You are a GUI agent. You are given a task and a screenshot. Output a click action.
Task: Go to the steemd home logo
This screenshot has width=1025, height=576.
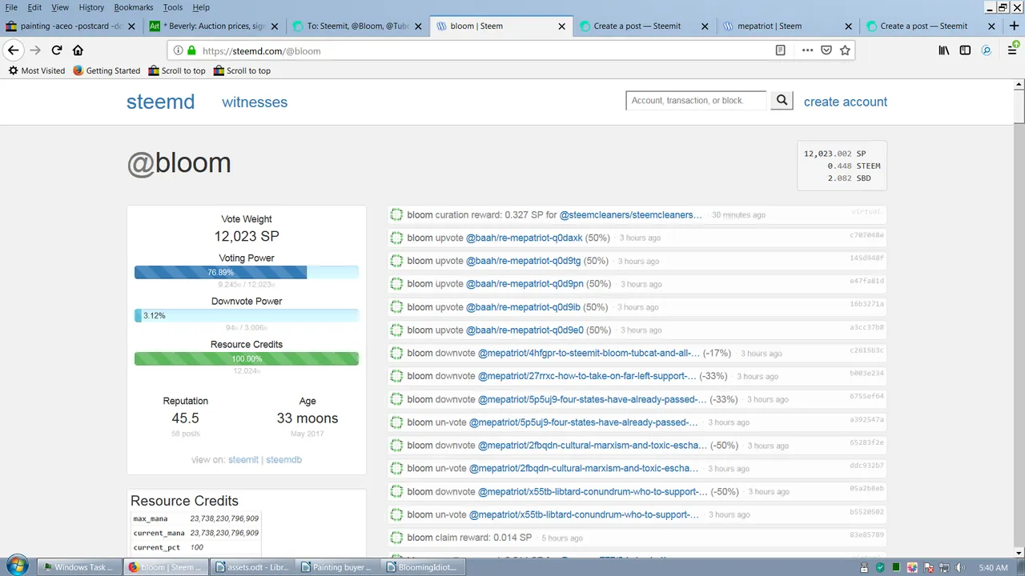point(160,102)
